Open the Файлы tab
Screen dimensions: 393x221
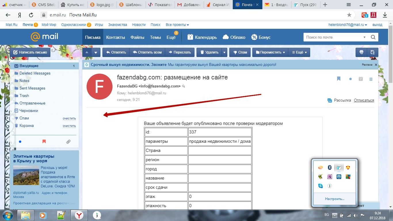point(137,37)
